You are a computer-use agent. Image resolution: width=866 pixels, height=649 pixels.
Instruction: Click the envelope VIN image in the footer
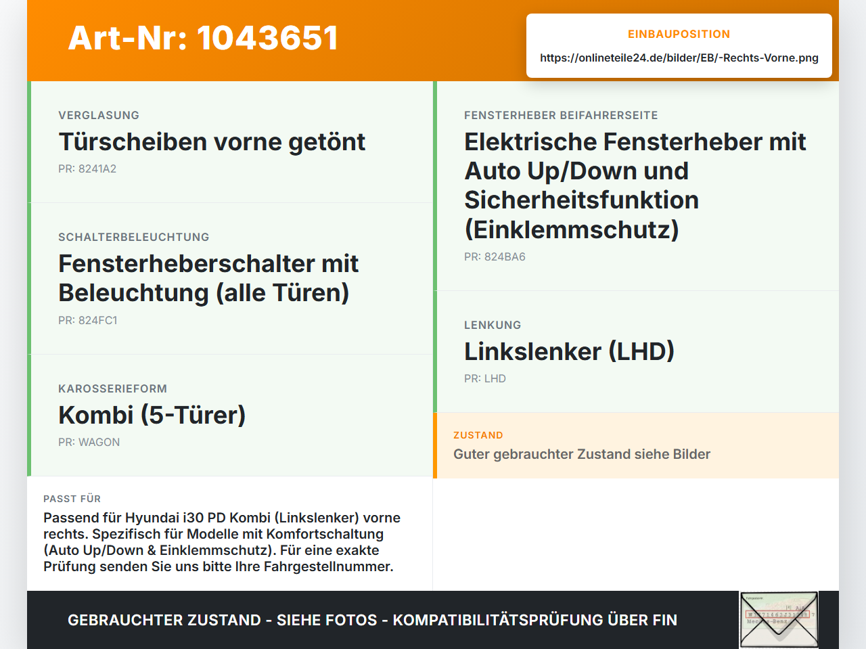point(779,620)
